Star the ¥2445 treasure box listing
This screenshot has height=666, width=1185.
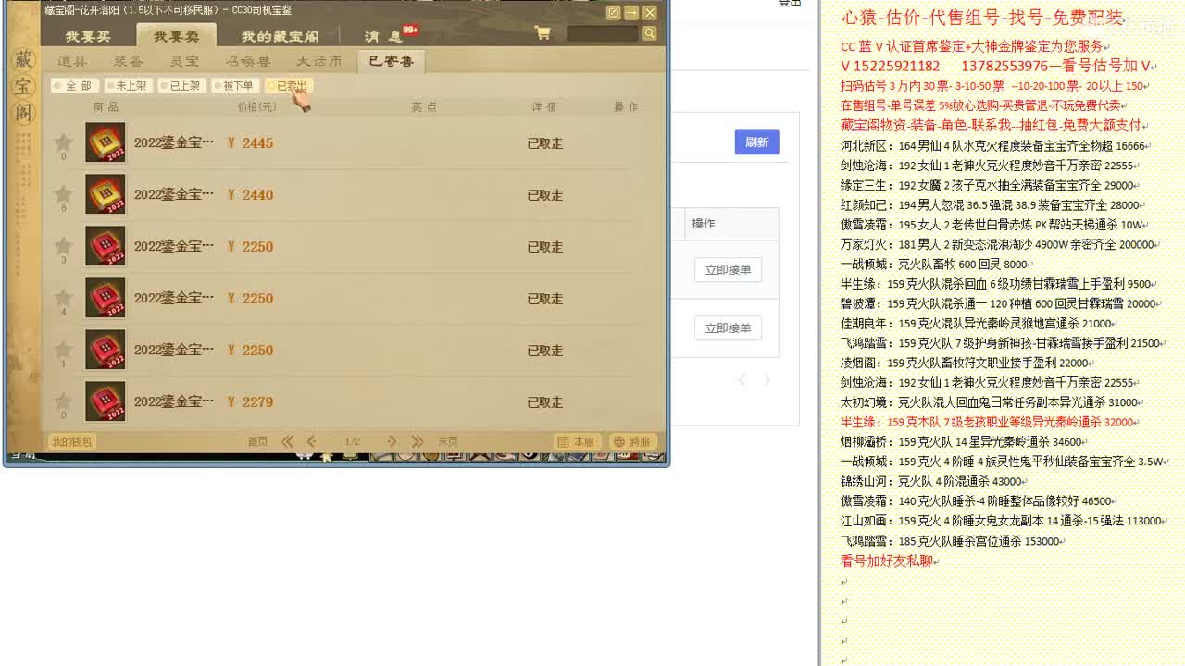point(63,142)
